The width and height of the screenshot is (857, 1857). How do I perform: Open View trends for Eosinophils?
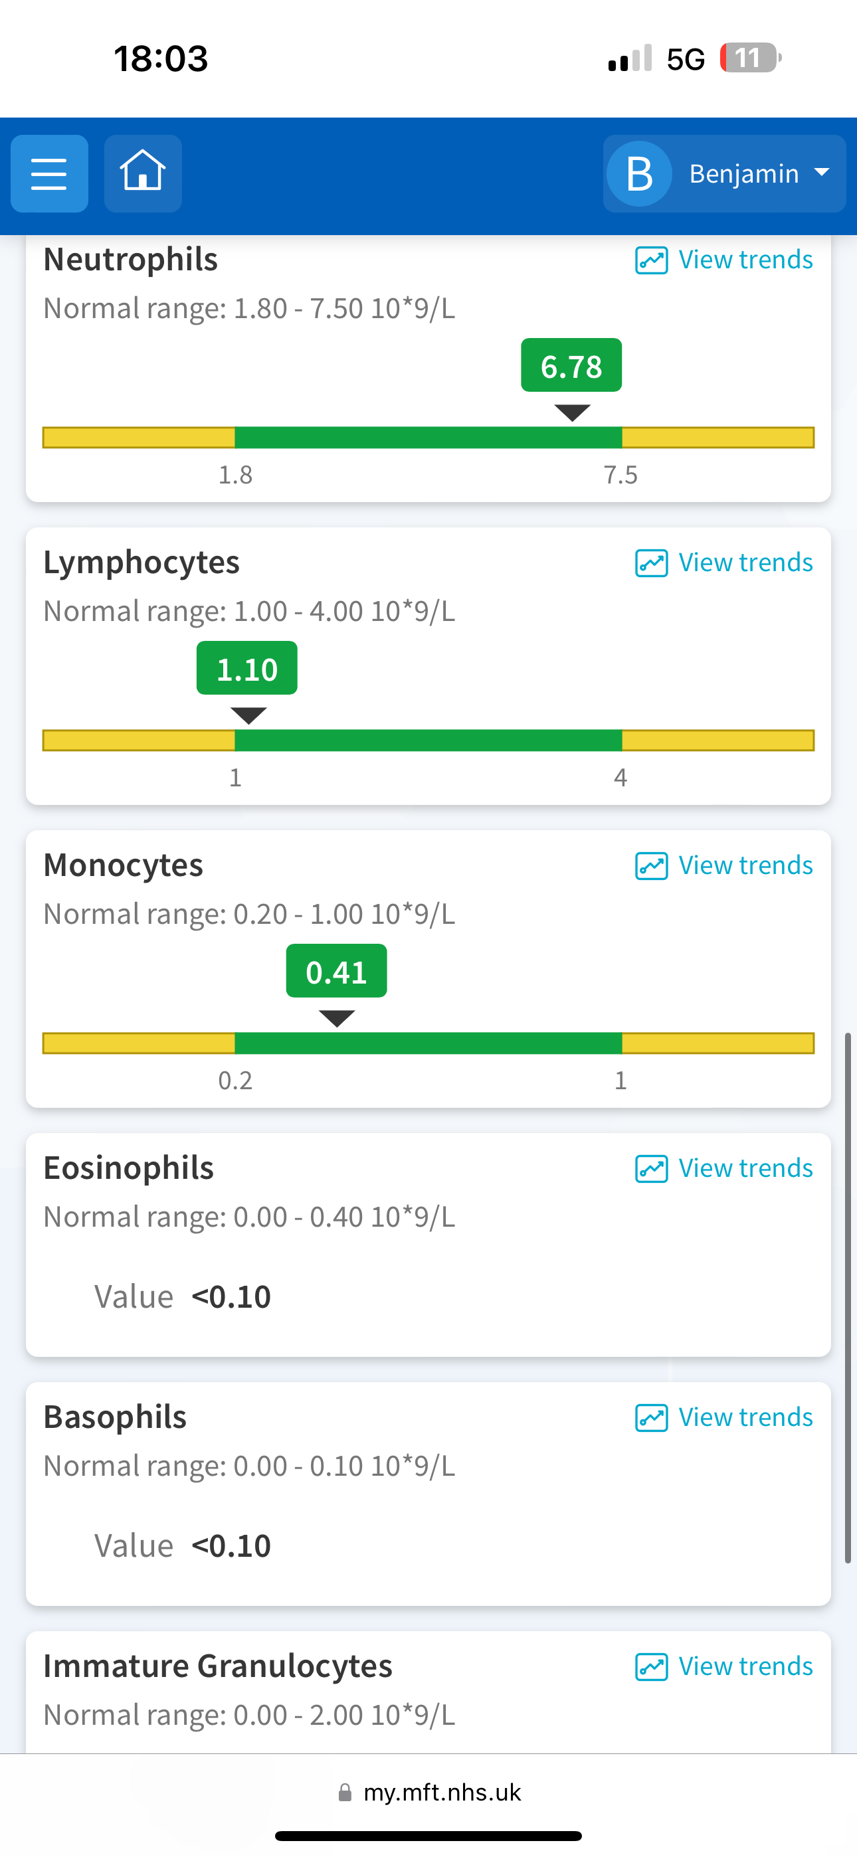723,1168
